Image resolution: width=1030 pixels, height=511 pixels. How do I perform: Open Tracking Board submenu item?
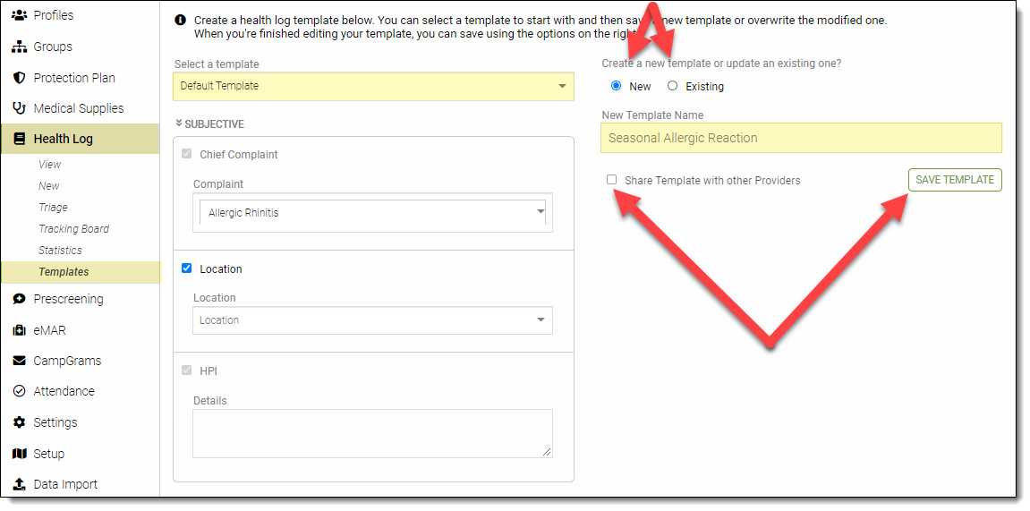tap(73, 229)
